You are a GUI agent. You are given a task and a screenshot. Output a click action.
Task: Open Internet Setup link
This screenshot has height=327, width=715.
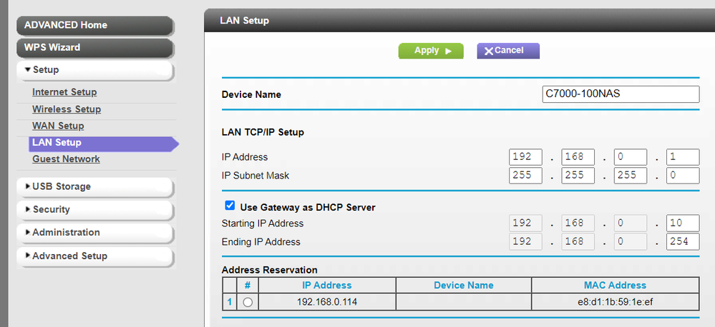point(64,92)
